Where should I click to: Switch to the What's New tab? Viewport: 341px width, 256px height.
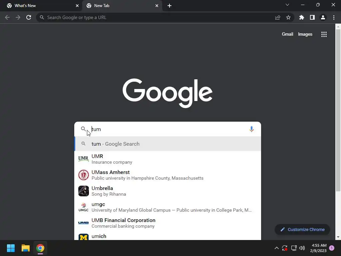[41, 6]
